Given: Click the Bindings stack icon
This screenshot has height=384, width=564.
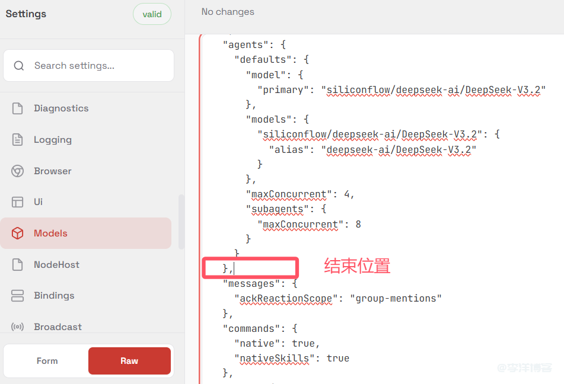Looking at the screenshot, I should coord(17,295).
